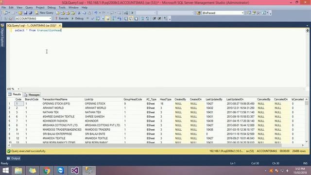Specify Values for Template Parameters icon
Screen dimensions: 311x175
[166, 18]
